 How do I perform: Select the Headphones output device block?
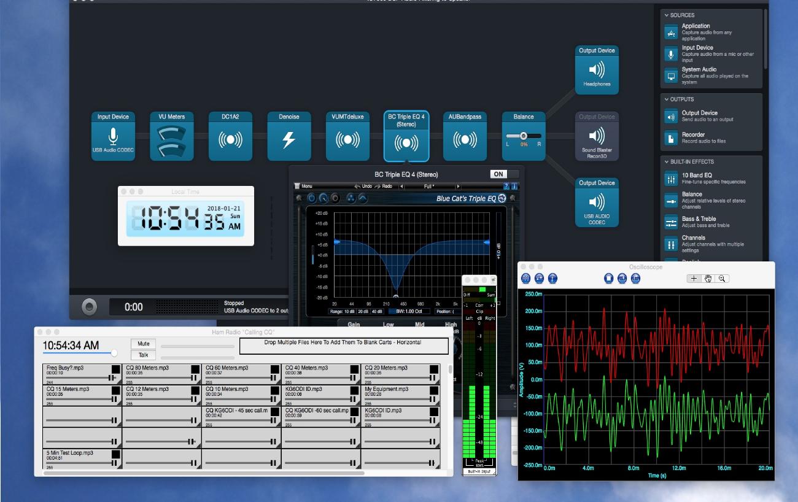(x=597, y=70)
